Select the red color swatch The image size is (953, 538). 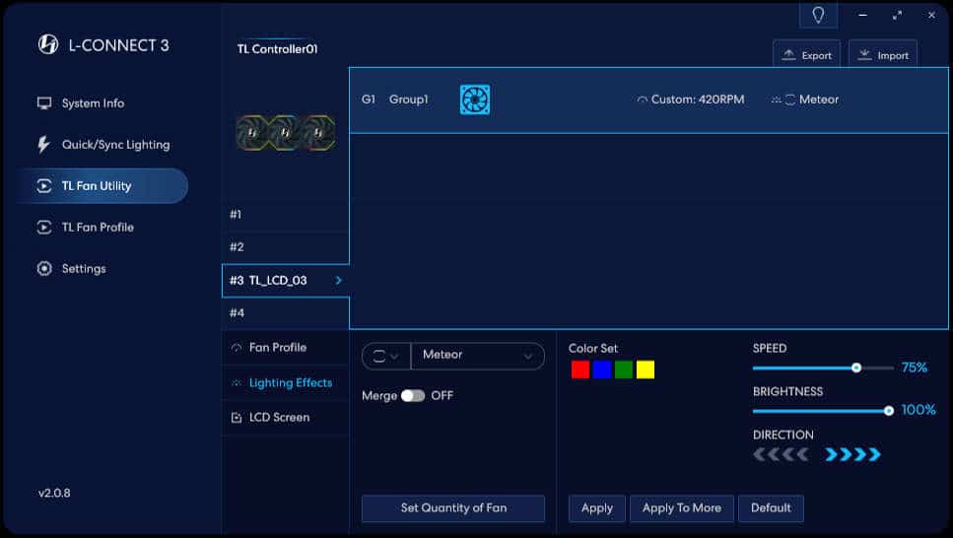pos(580,370)
